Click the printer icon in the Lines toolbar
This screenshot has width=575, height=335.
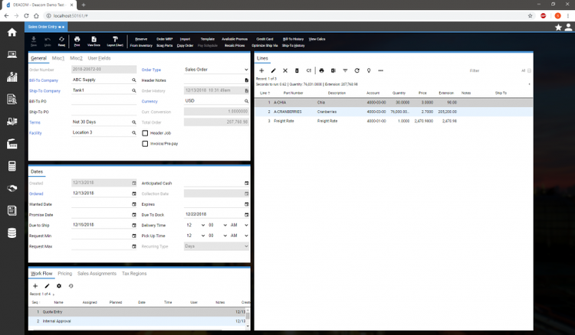321,70
